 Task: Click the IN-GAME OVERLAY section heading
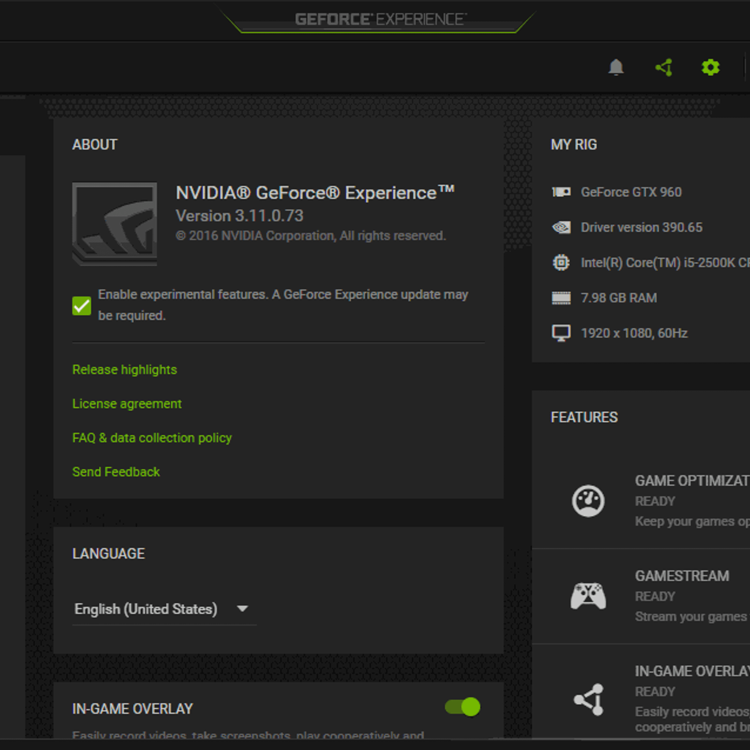[x=133, y=709]
